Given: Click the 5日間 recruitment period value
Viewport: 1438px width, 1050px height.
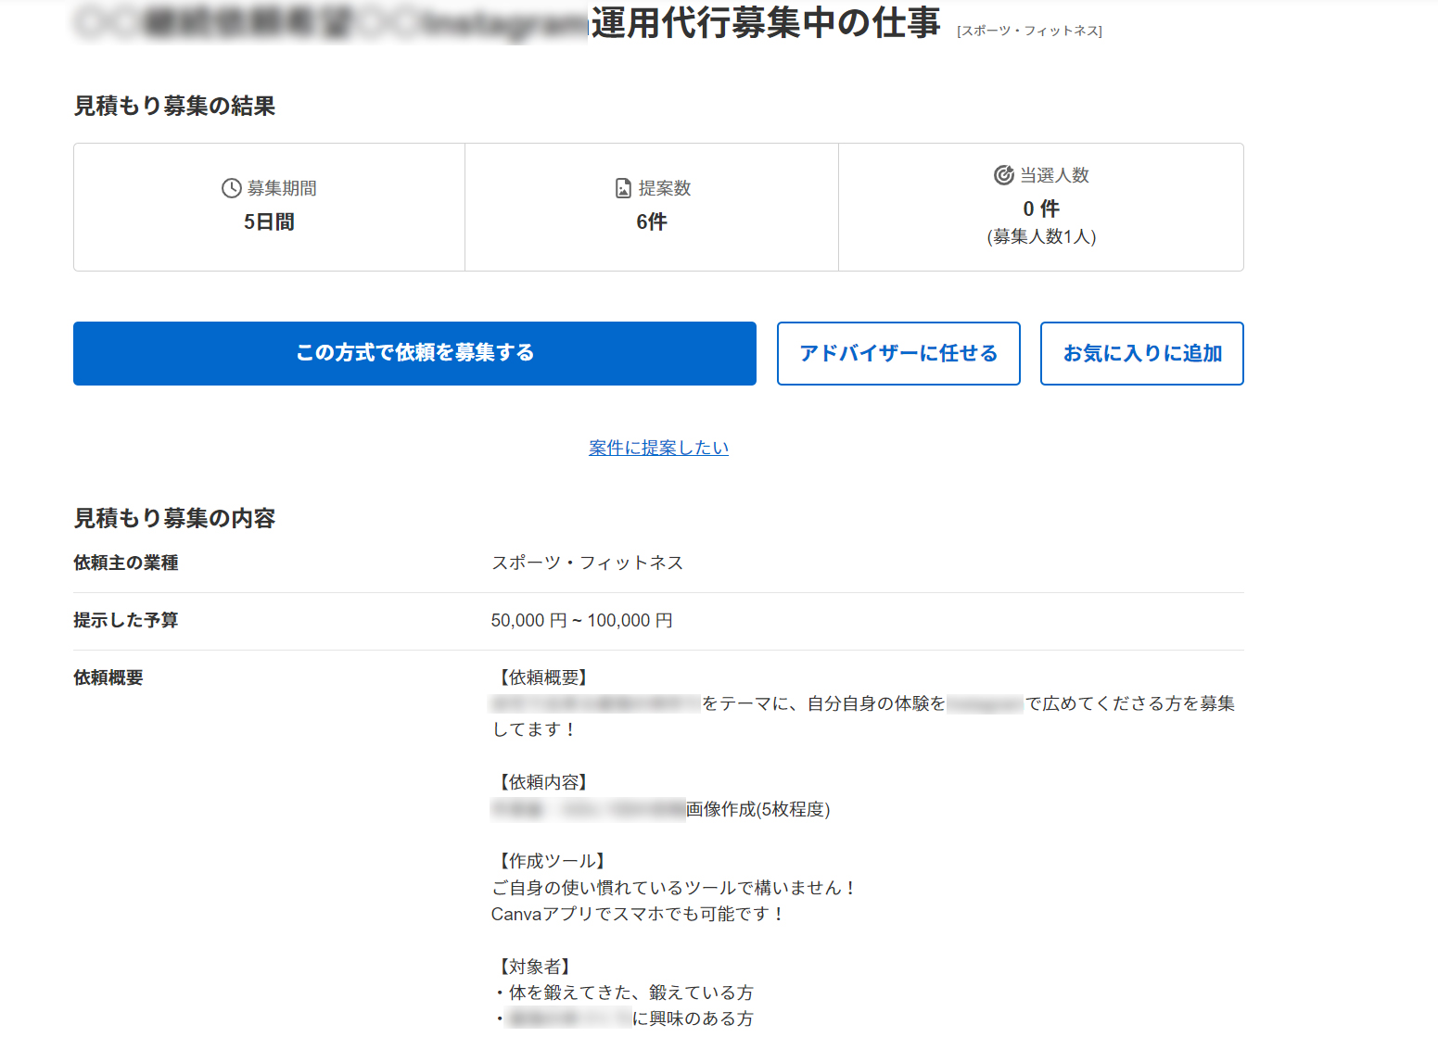Looking at the screenshot, I should click(x=268, y=221).
